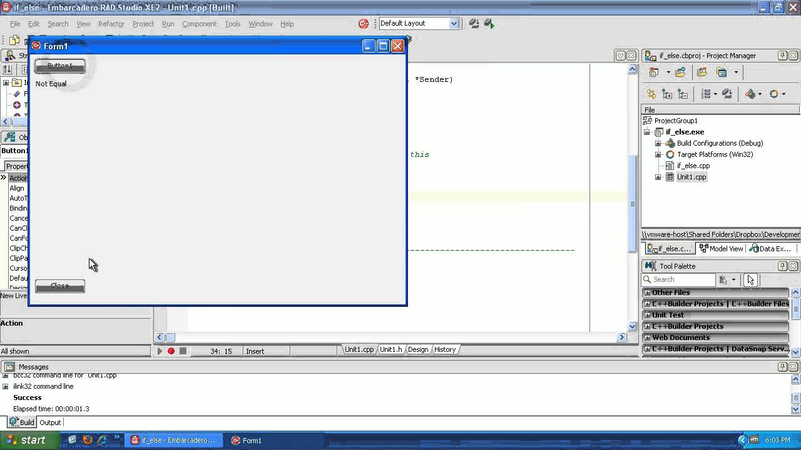Switch to the if_else.cbproj Project Manager tab
The height and width of the screenshot is (450, 801).
670,248
